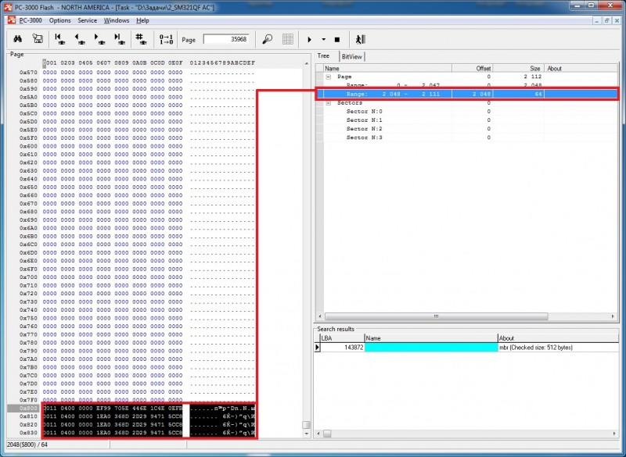The height and width of the screenshot is (457, 626).
Task: Go to the first page
Action: point(60,39)
